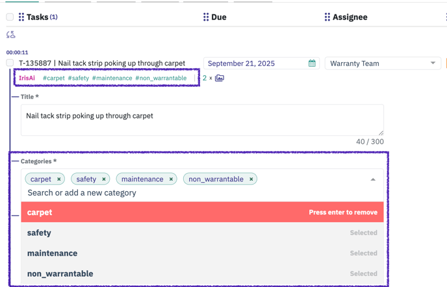Click the #maintenance hashtag link
The image size is (447, 287).
tap(112, 78)
